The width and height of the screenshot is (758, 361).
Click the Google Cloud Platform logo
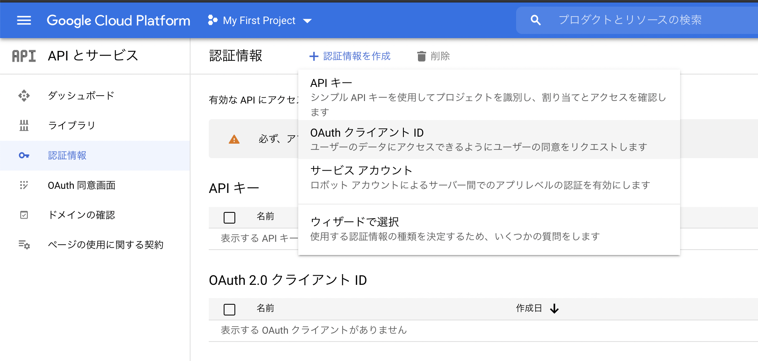(x=118, y=20)
